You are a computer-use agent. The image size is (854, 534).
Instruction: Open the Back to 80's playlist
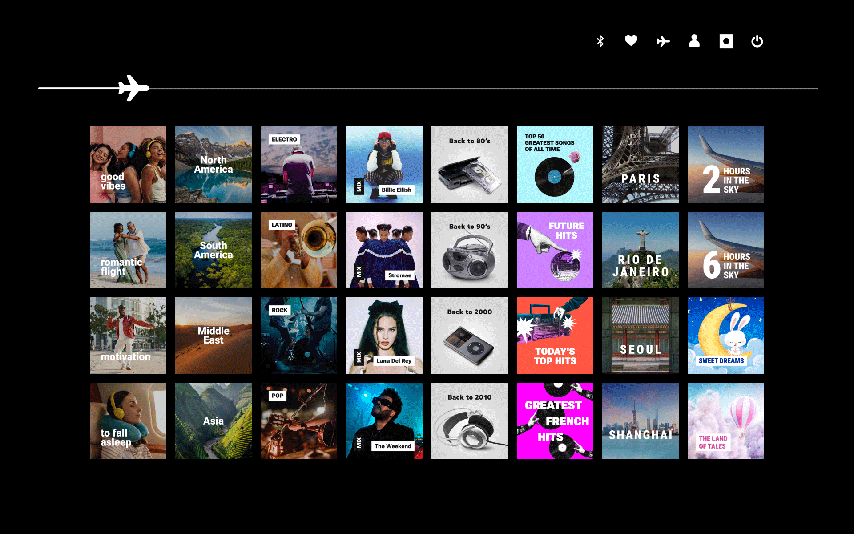[470, 165]
